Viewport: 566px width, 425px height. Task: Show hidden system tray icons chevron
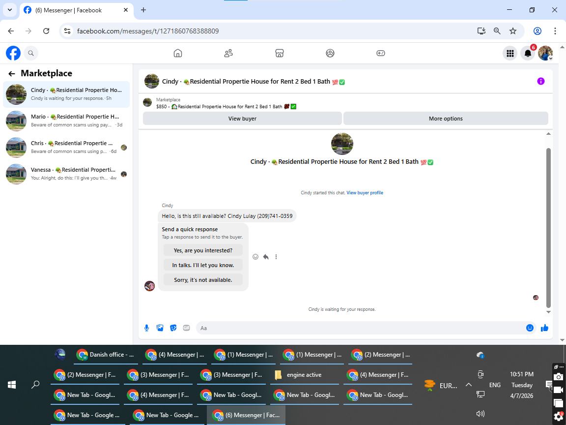[469, 385]
